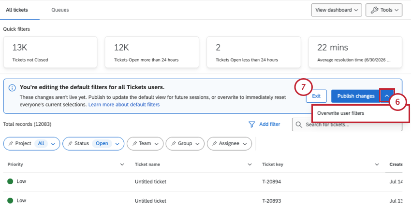Select Tickets Open more than 24 hours card
The height and width of the screenshot is (206, 411).
(152, 52)
